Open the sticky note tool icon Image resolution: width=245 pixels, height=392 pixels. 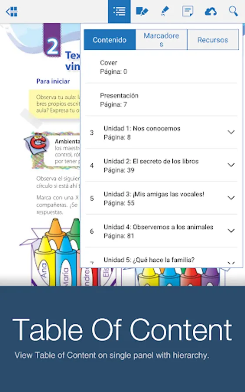tap(187, 11)
